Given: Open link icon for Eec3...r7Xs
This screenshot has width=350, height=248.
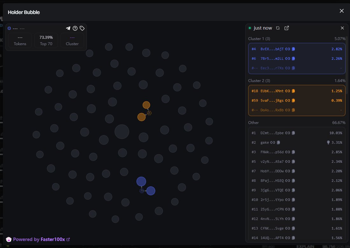Looking at the screenshot, I should [288, 68].
